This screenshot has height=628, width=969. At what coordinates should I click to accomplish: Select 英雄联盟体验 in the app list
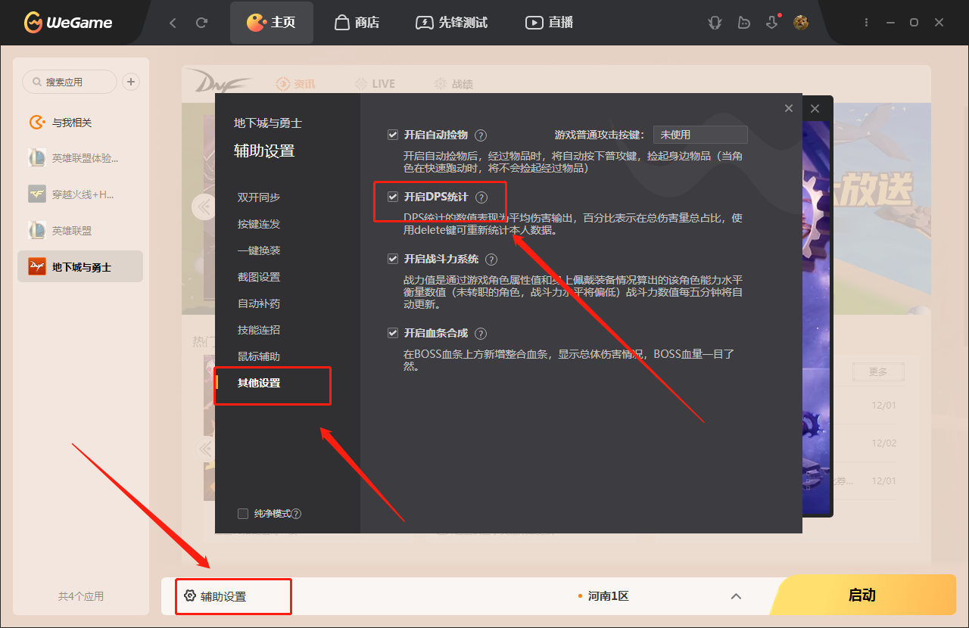(80, 158)
